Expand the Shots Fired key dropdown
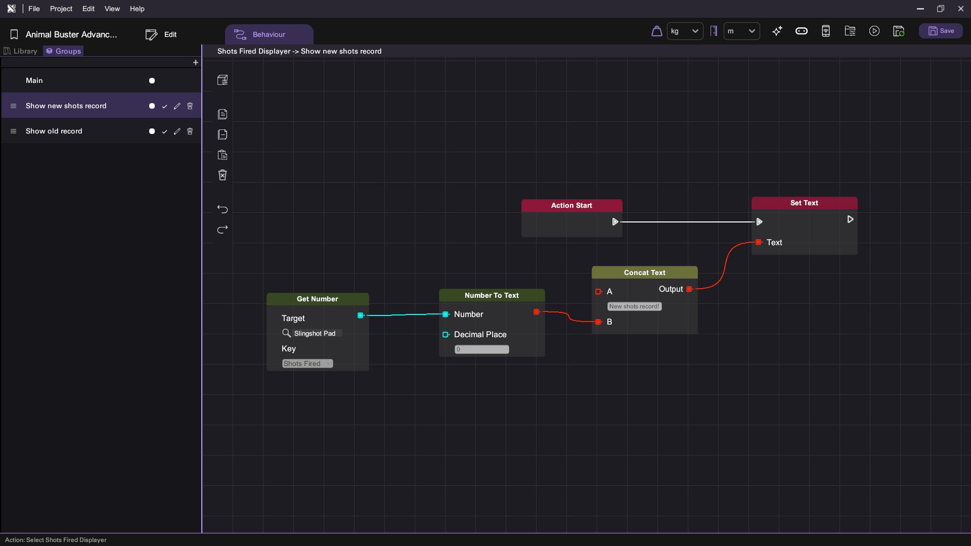Screen dimensions: 971x546 coord(307,363)
